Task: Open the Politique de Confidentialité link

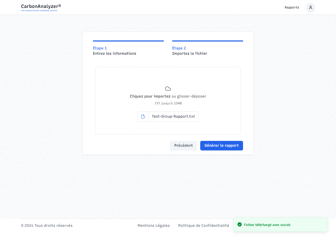Action: click(203, 225)
